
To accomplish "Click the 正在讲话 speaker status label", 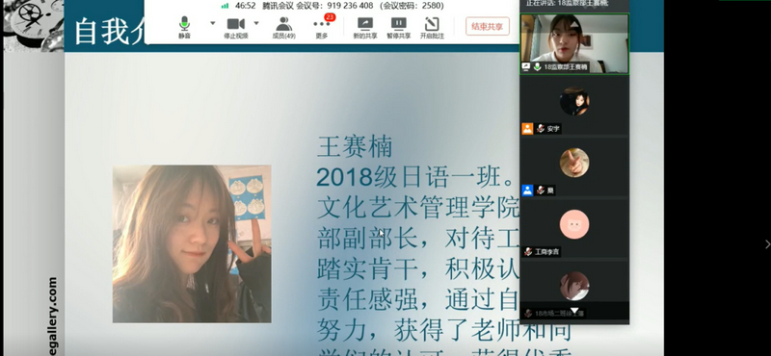I will (x=567, y=4).
